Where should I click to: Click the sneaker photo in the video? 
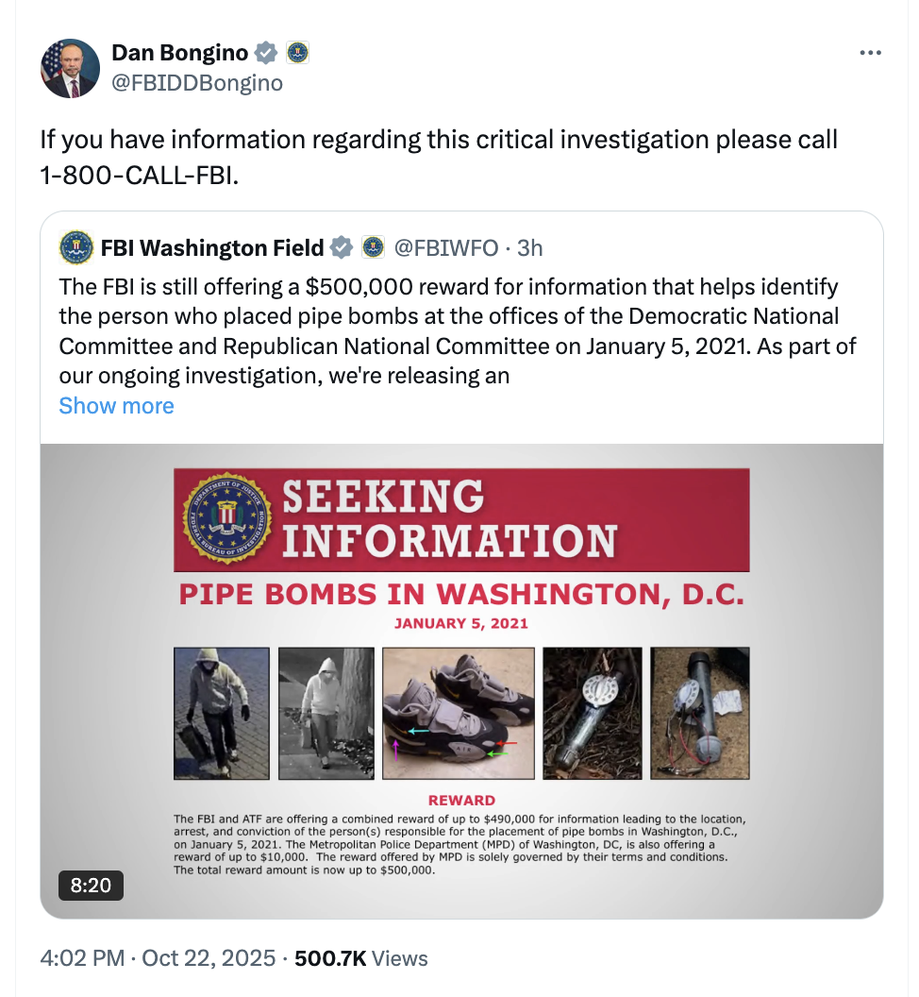[459, 713]
